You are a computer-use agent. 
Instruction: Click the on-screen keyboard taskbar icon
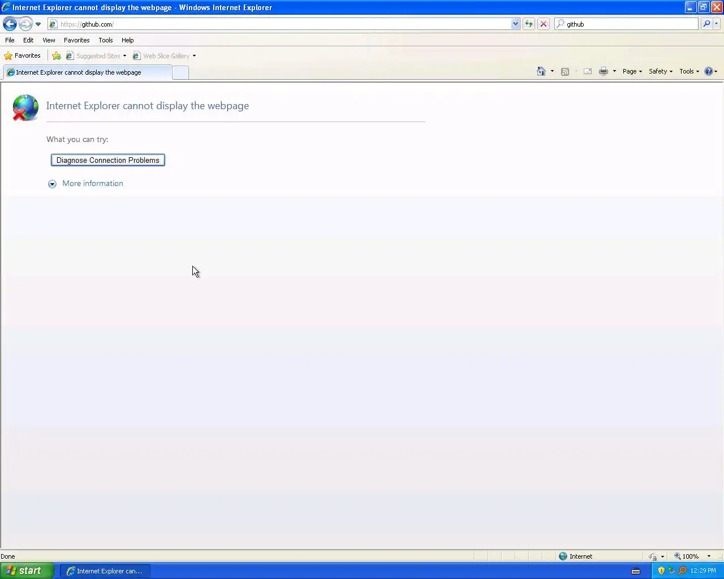point(636,571)
